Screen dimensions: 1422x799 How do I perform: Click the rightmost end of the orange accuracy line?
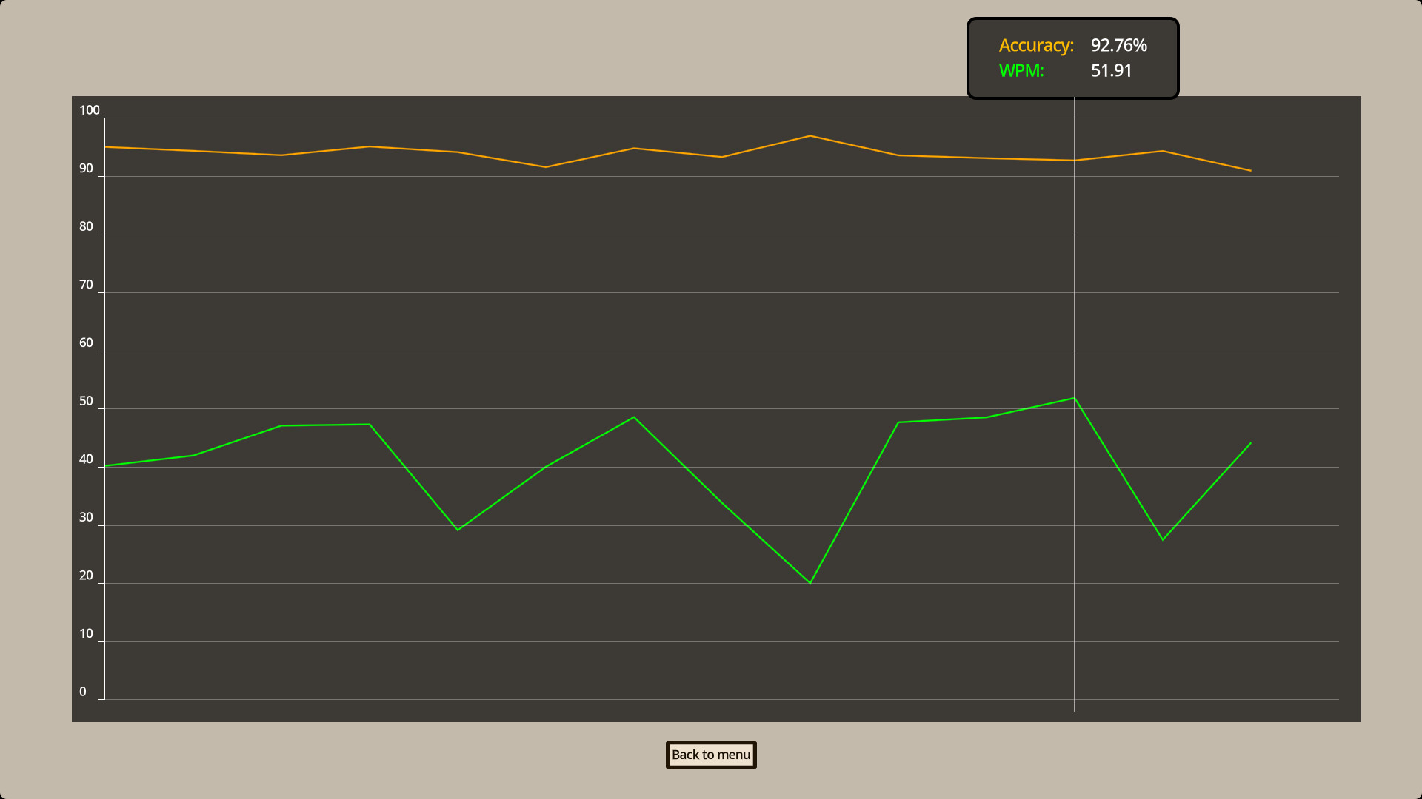(1250, 169)
